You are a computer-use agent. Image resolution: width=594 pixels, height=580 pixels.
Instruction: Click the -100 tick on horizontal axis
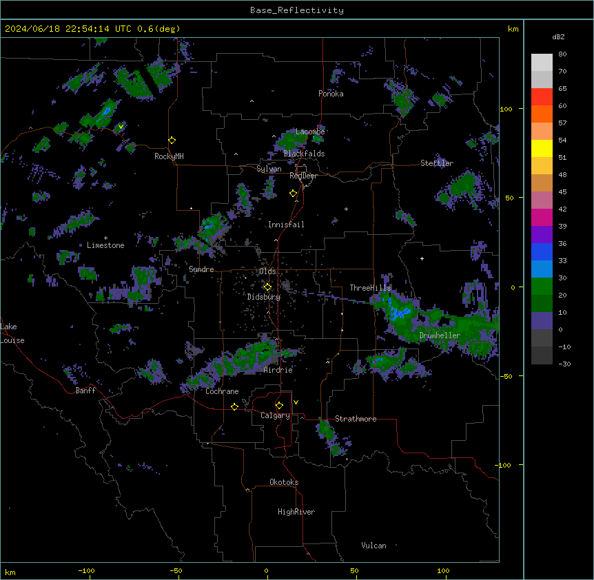coord(86,570)
